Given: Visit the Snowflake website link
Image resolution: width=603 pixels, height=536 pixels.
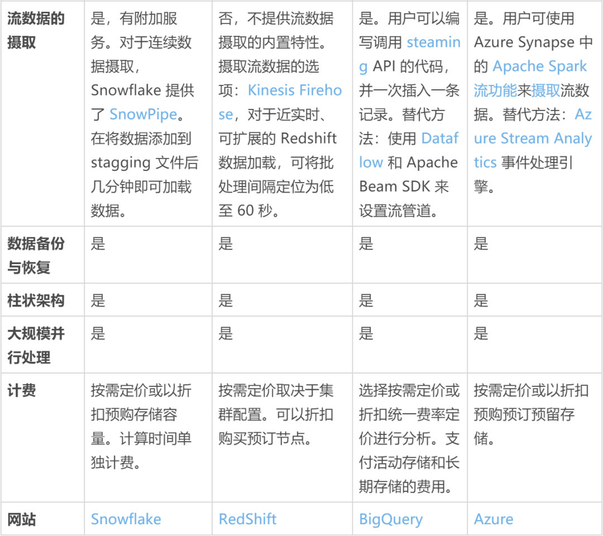Looking at the screenshot, I should tap(126, 519).
